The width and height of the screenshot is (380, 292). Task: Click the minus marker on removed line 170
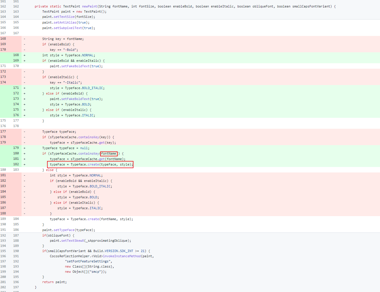(24, 50)
